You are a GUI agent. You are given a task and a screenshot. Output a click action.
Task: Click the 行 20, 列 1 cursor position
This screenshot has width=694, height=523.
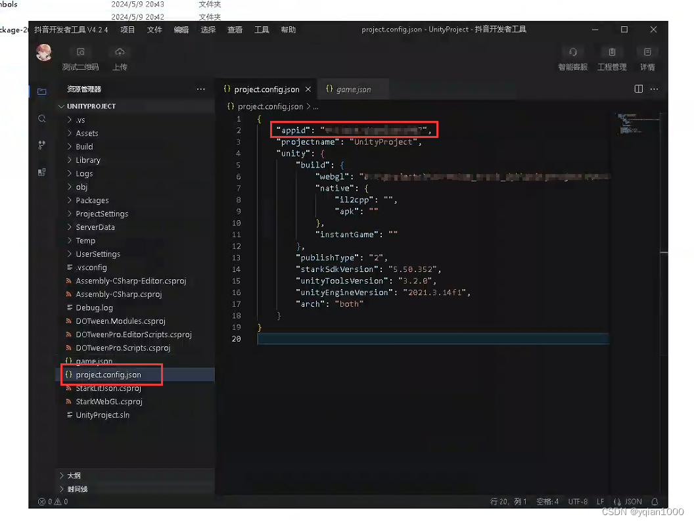coord(508,501)
